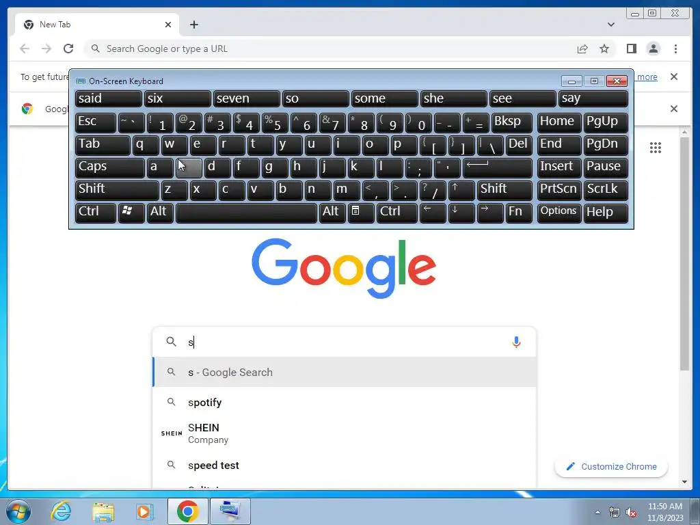Pick the predicted word 'she'

click(454, 98)
